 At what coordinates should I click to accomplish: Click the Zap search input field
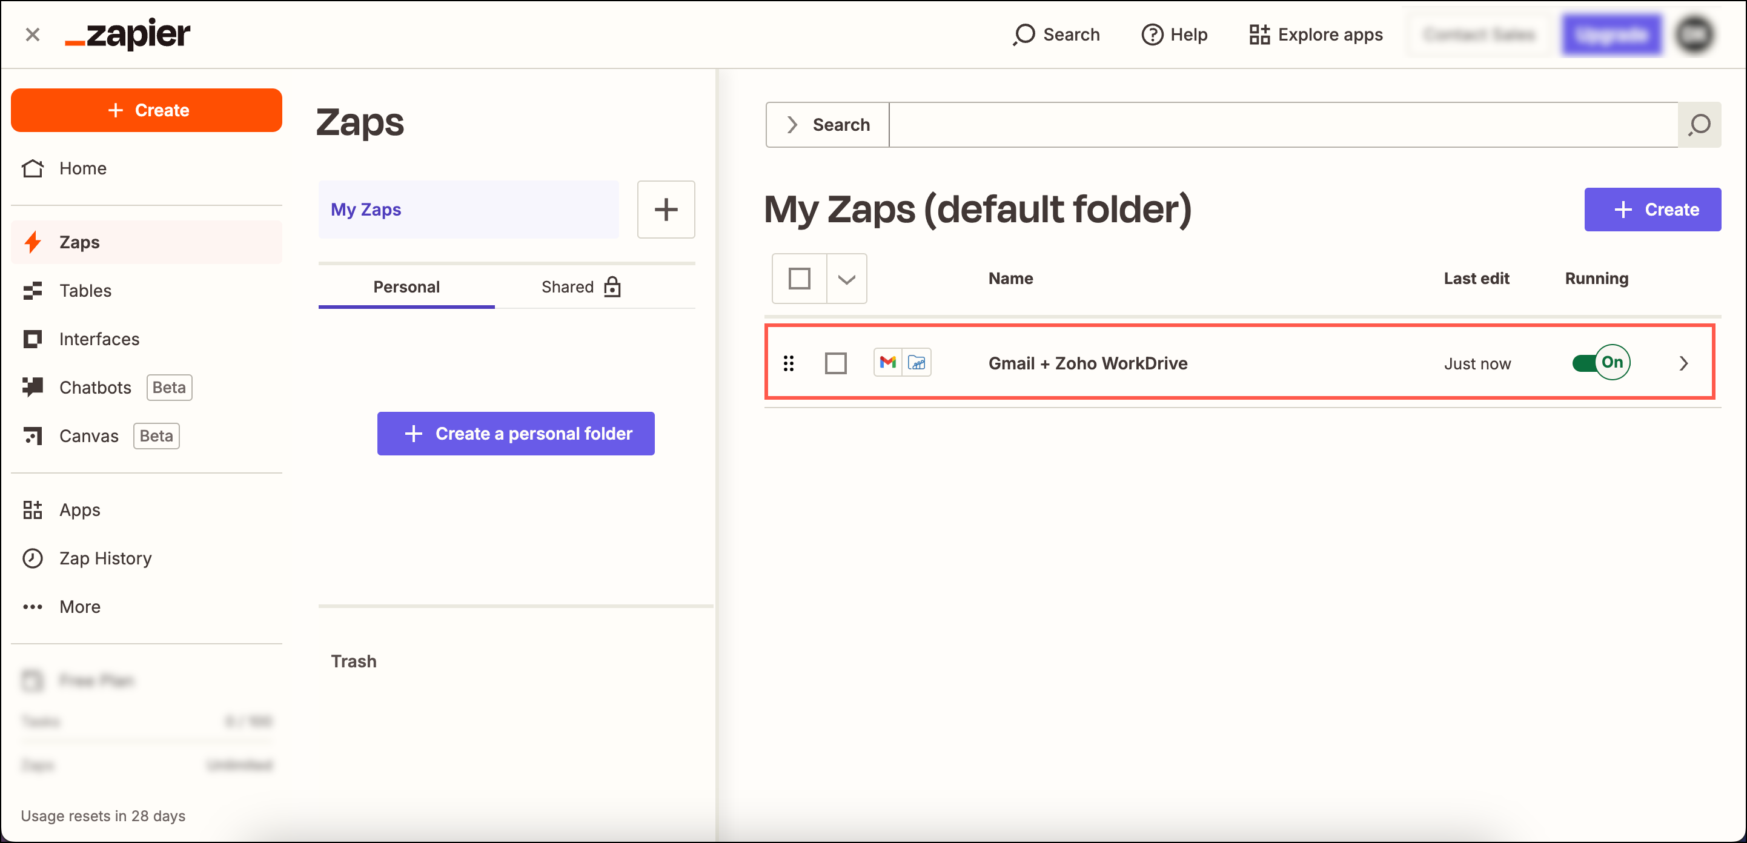1283,125
